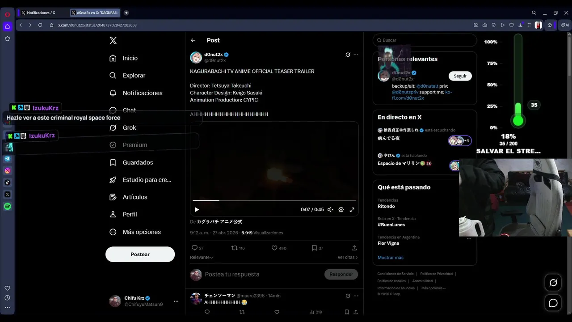The width and height of the screenshot is (572, 322).
Task: Open sidebar heart favorites icon
Action: coord(7,288)
